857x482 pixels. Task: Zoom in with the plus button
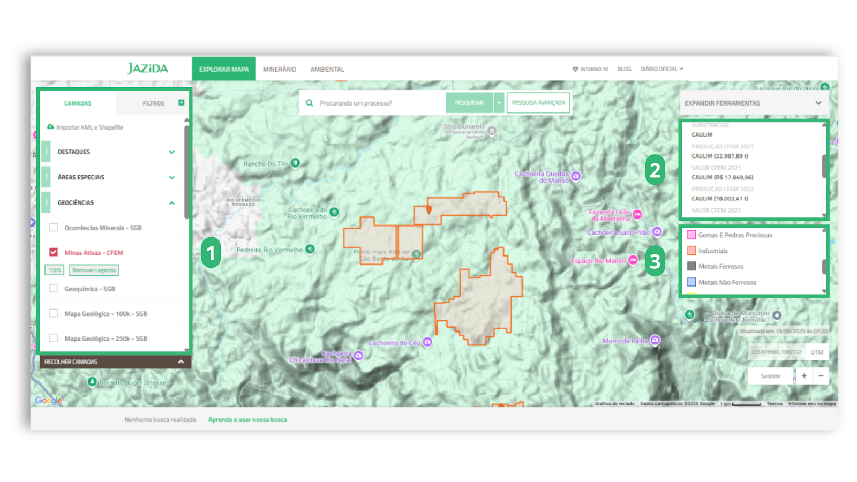click(x=804, y=376)
